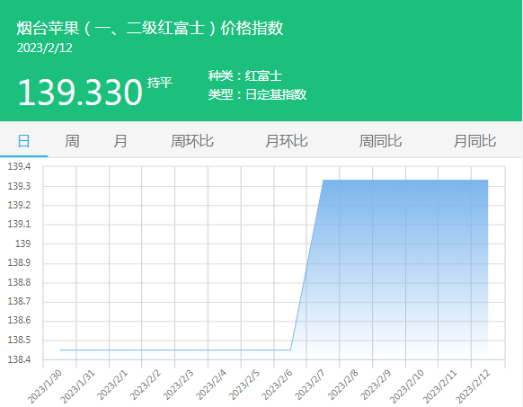Click the 138.7 y-axis label
Image resolution: width=523 pixels, height=407 pixels.
point(19,301)
